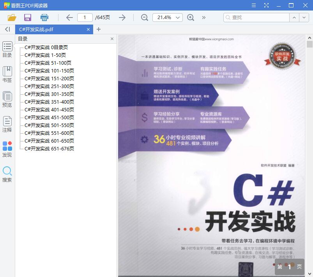The height and width of the screenshot is (277, 313).
Task: Select outline entry C#开发实战 0目录页
Action: pyautogui.click(x=46, y=47)
